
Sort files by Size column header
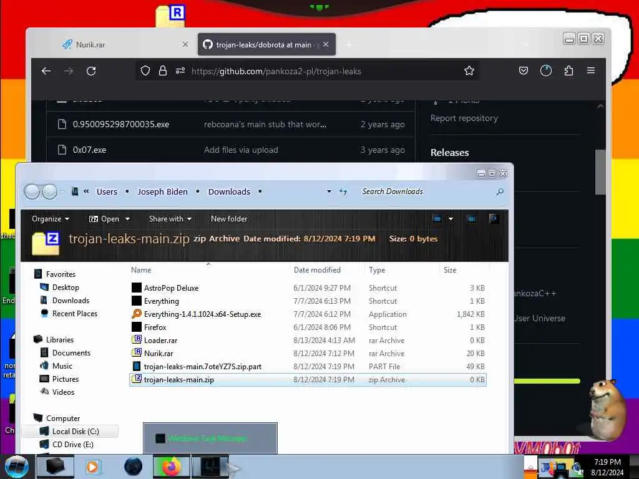coord(450,269)
